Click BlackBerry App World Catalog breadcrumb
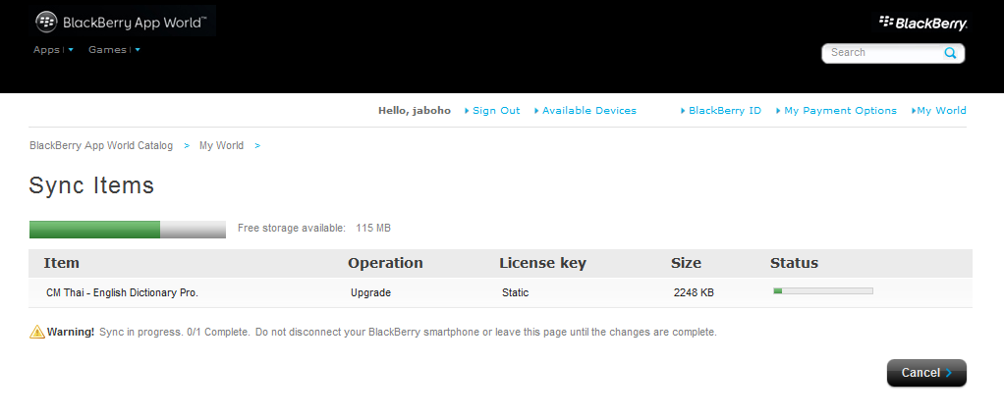This screenshot has width=1004, height=417. click(x=101, y=146)
